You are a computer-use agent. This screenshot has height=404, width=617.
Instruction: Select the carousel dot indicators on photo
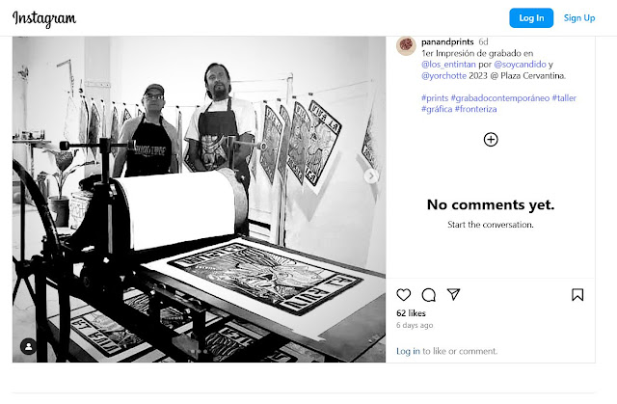tap(200, 351)
